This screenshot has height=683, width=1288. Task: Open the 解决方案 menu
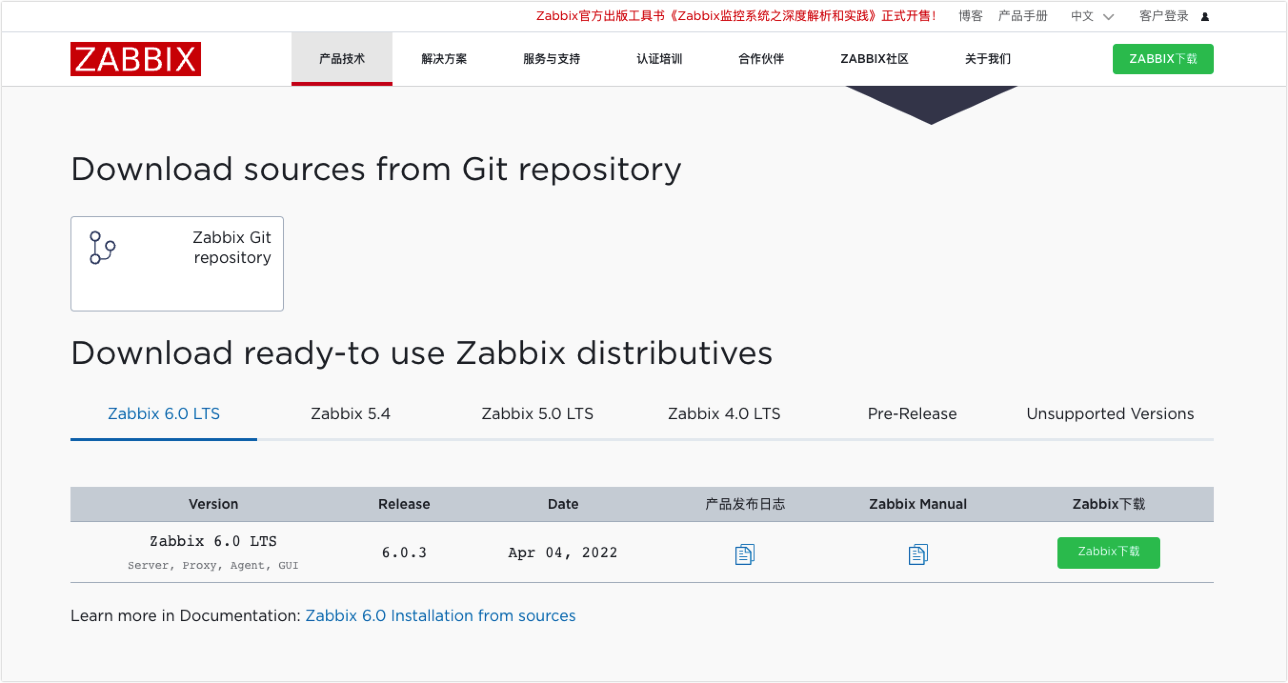tap(444, 59)
